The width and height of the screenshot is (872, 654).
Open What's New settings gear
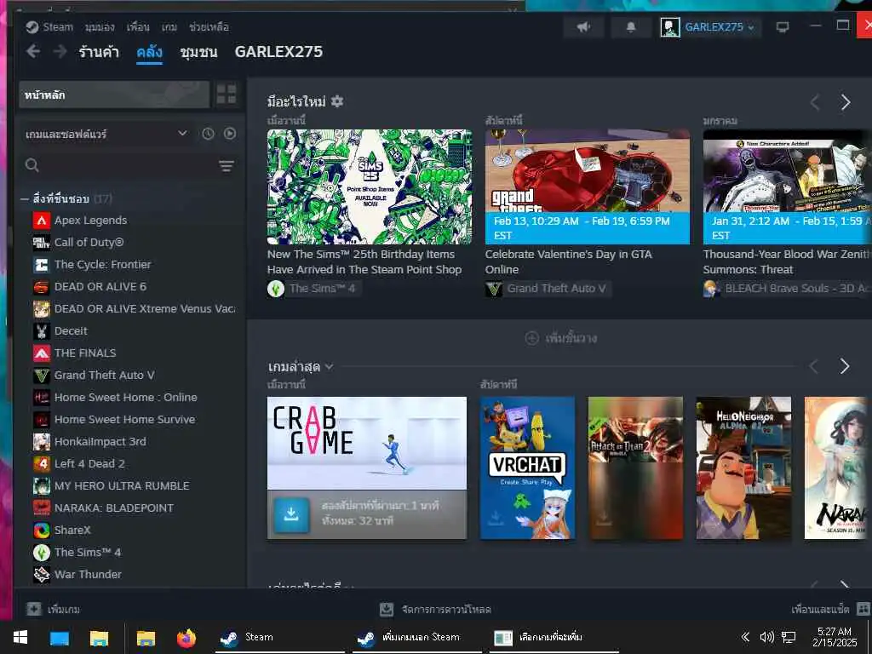point(337,101)
